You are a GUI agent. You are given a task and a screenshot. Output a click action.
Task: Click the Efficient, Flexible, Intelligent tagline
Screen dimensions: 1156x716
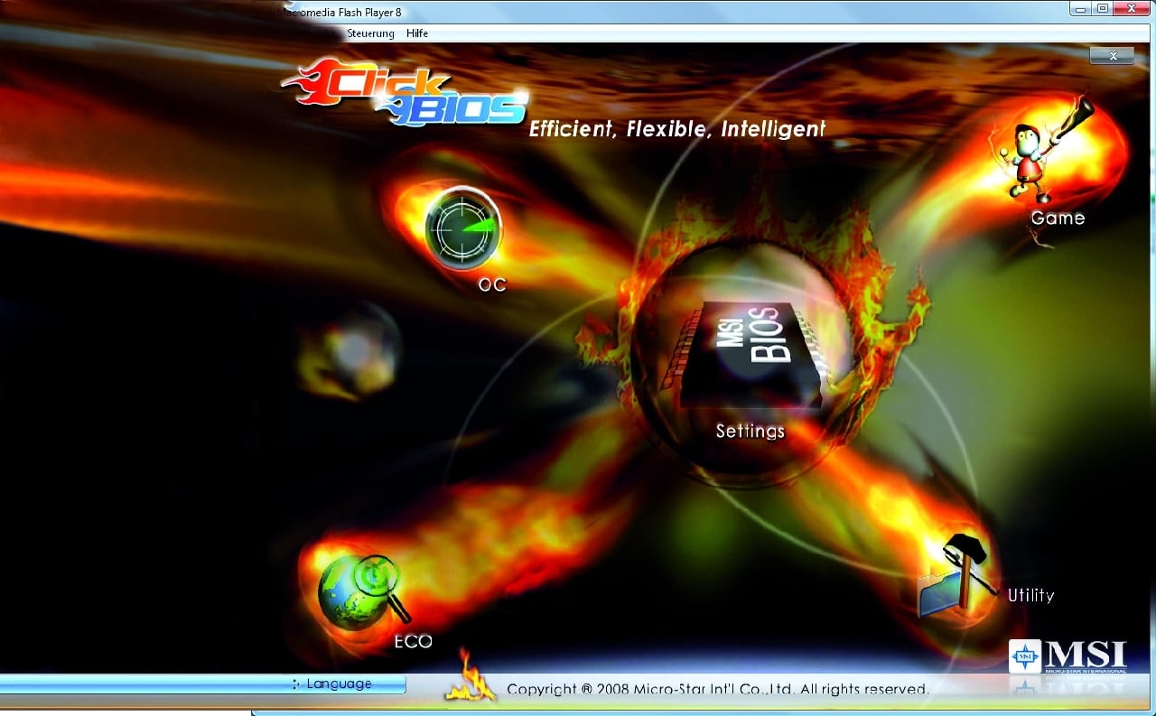(677, 129)
